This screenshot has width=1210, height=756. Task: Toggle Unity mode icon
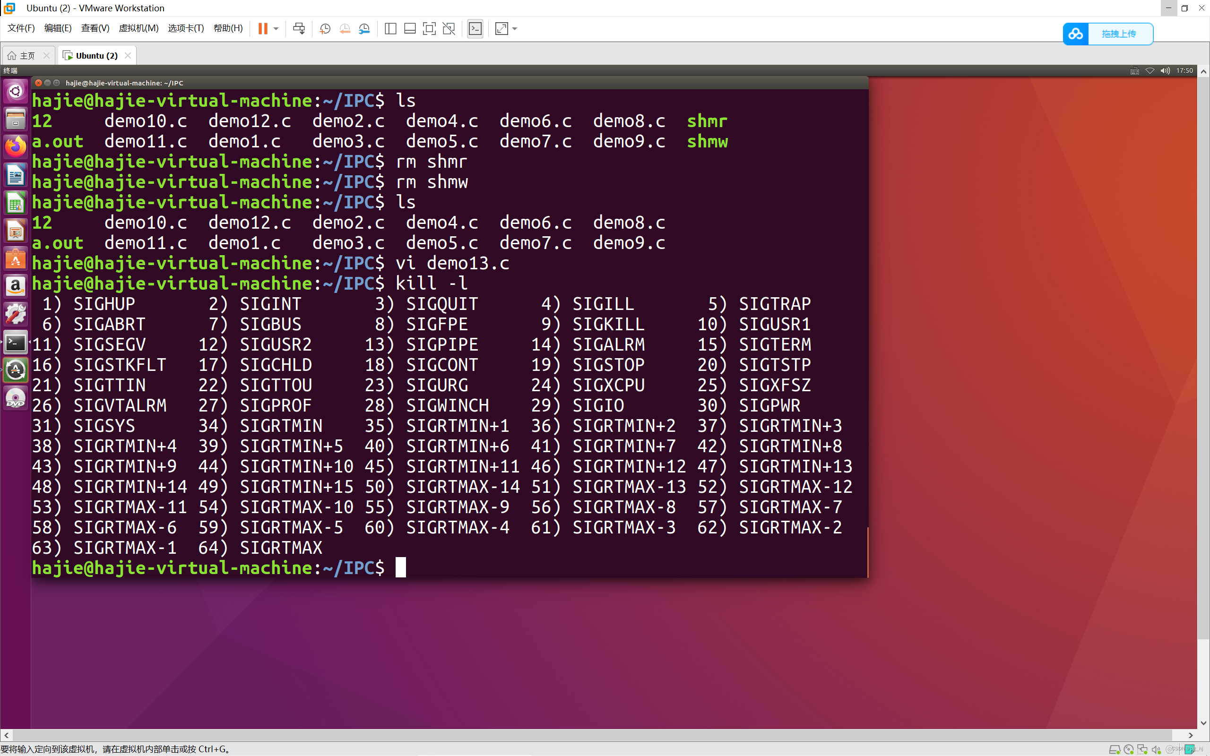click(x=449, y=28)
